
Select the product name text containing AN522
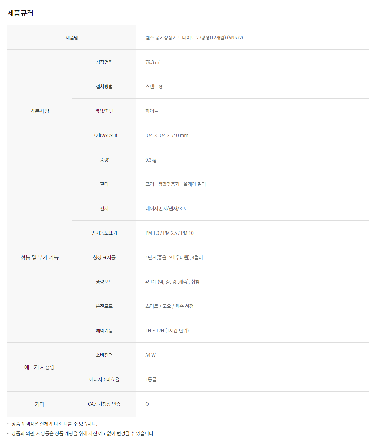coord(194,38)
